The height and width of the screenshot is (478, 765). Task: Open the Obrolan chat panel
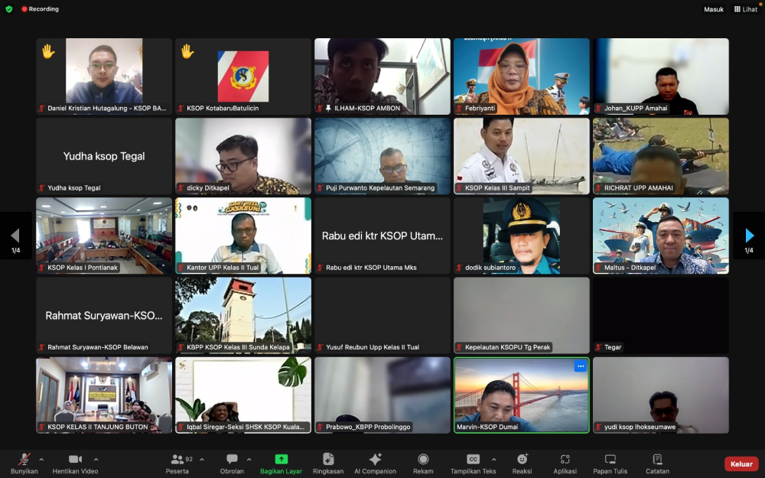point(232,463)
